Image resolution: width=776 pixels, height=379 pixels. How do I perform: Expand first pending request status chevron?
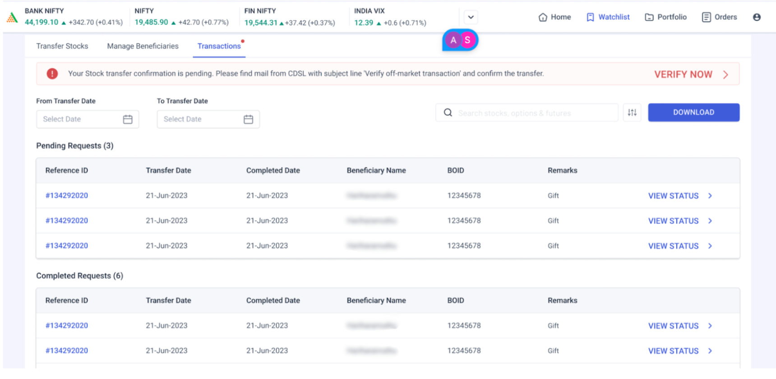click(x=710, y=196)
